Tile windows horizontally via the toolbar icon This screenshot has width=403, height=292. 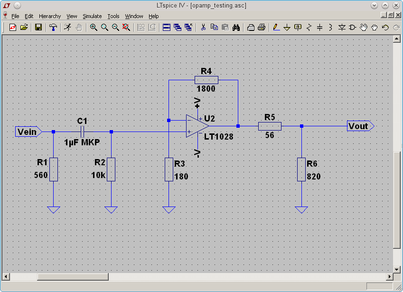pos(167,27)
